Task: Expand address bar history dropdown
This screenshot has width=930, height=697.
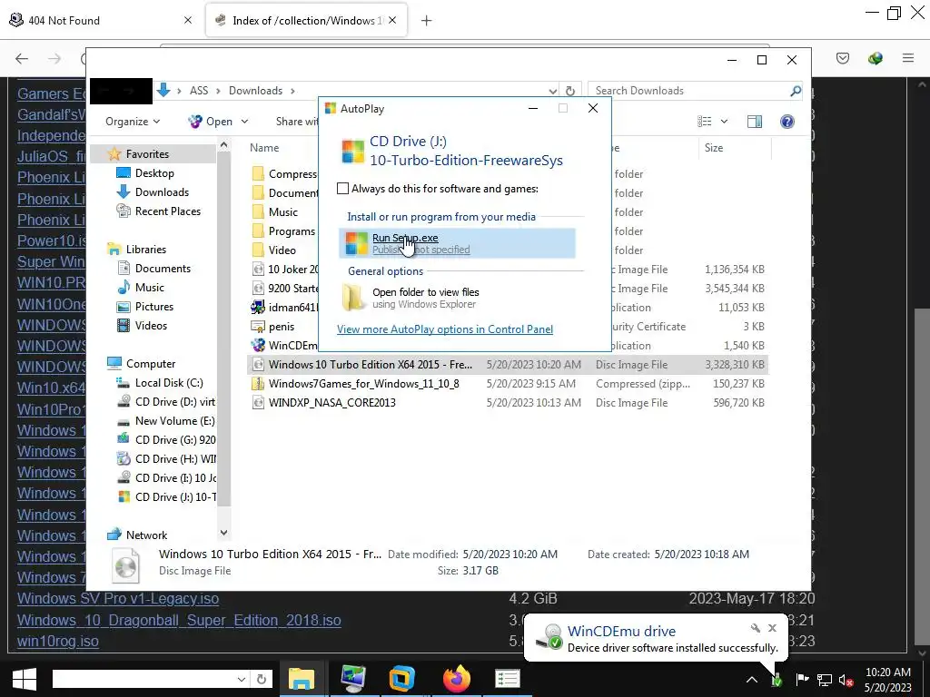Action: tap(553, 91)
